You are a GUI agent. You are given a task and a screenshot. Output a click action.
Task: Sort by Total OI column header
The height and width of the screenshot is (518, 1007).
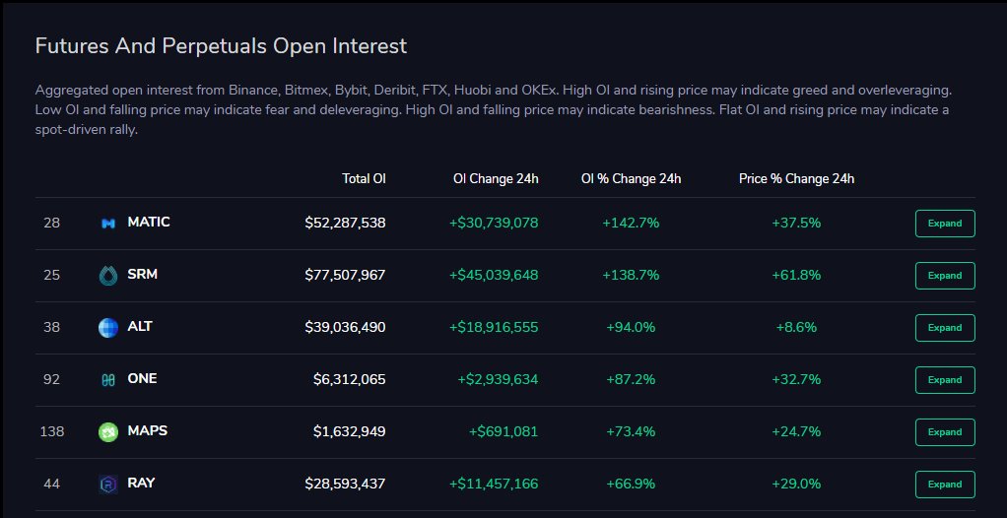pos(364,178)
